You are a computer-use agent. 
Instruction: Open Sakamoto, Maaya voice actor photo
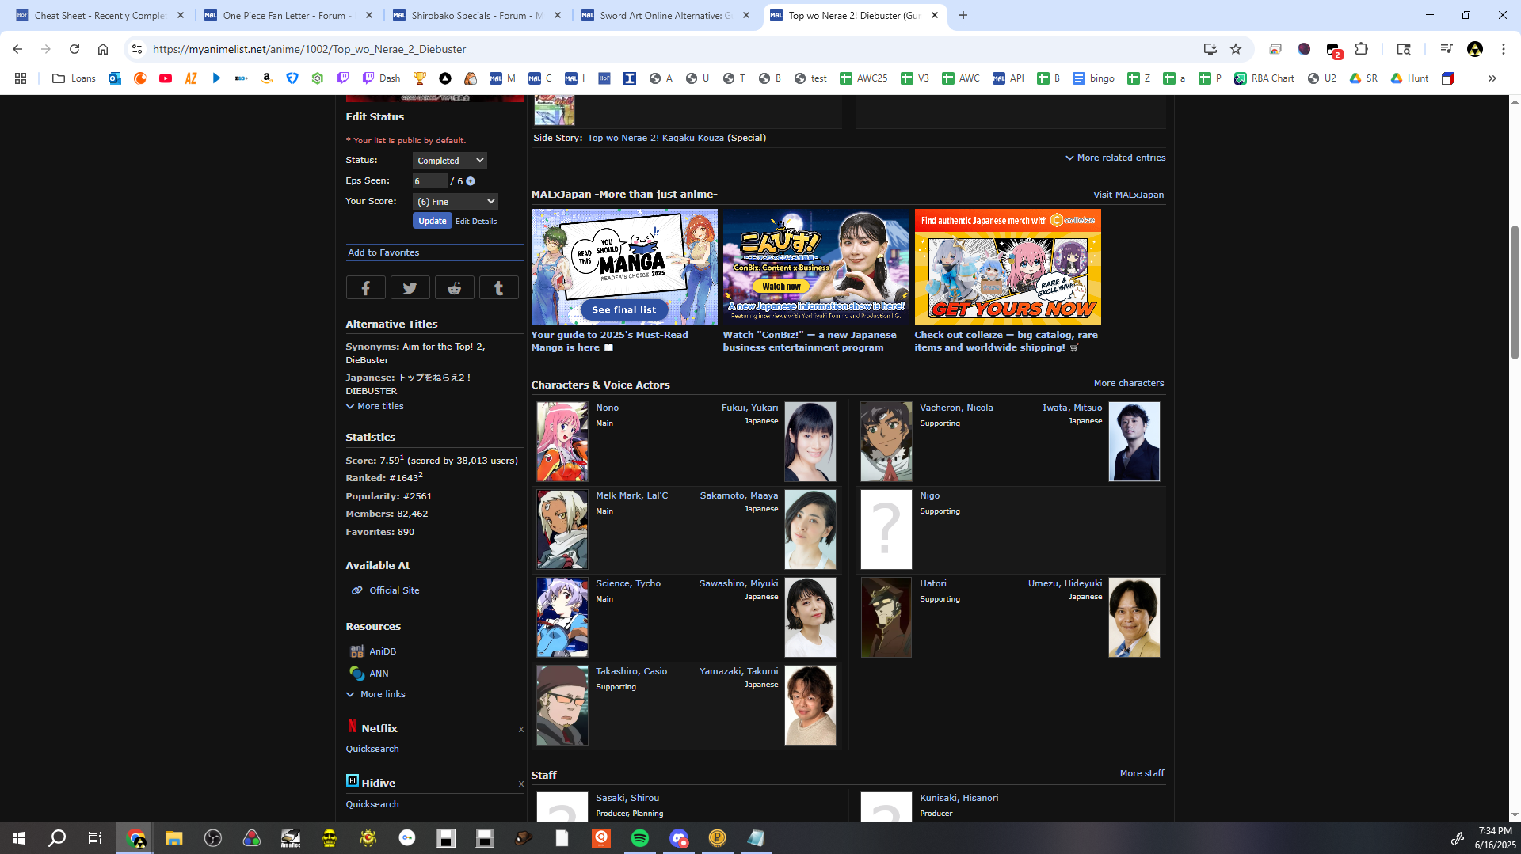[x=810, y=529]
